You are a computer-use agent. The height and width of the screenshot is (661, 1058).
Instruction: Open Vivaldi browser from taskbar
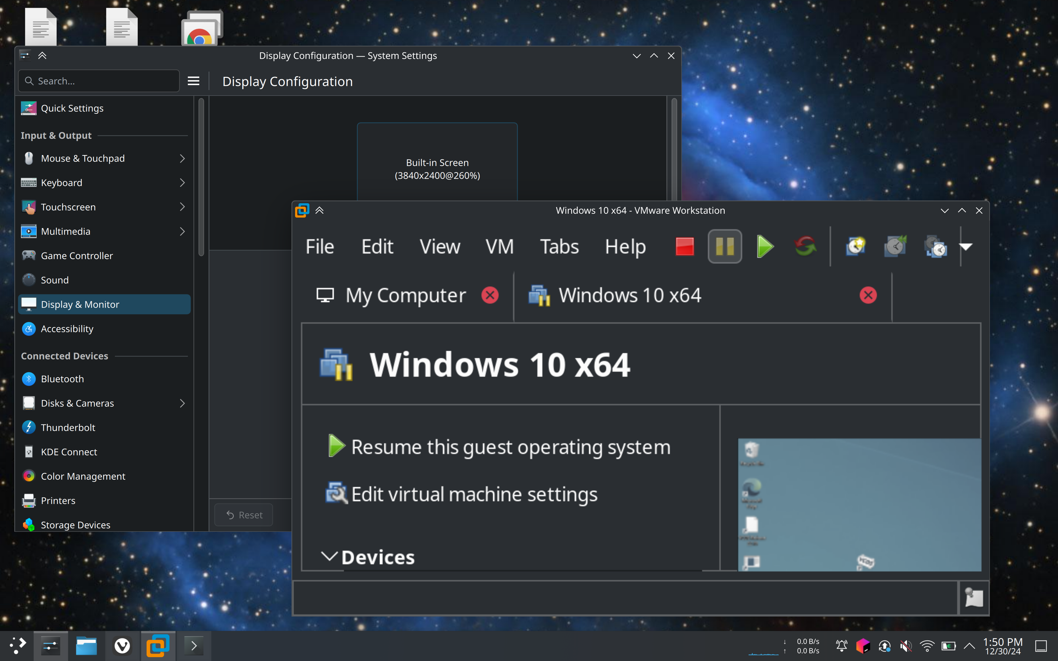(122, 646)
